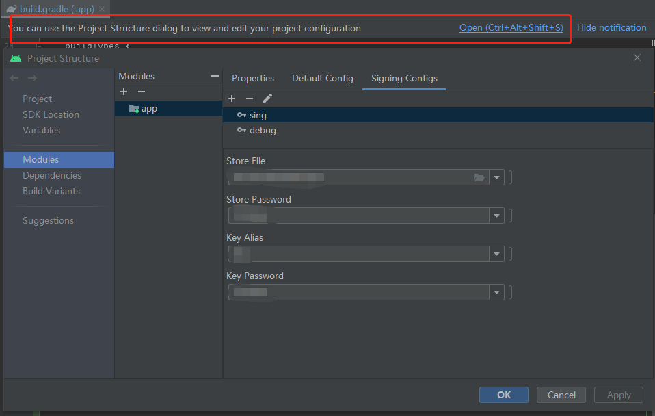Hide the Modules panel

[215, 75]
